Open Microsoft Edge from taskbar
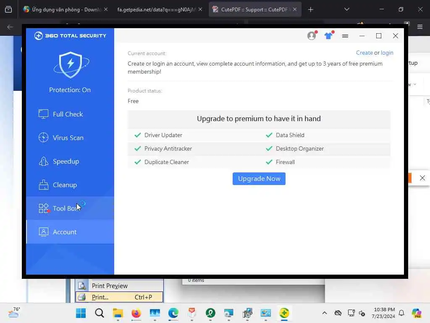This screenshot has width=430, height=323. pyautogui.click(x=173, y=313)
